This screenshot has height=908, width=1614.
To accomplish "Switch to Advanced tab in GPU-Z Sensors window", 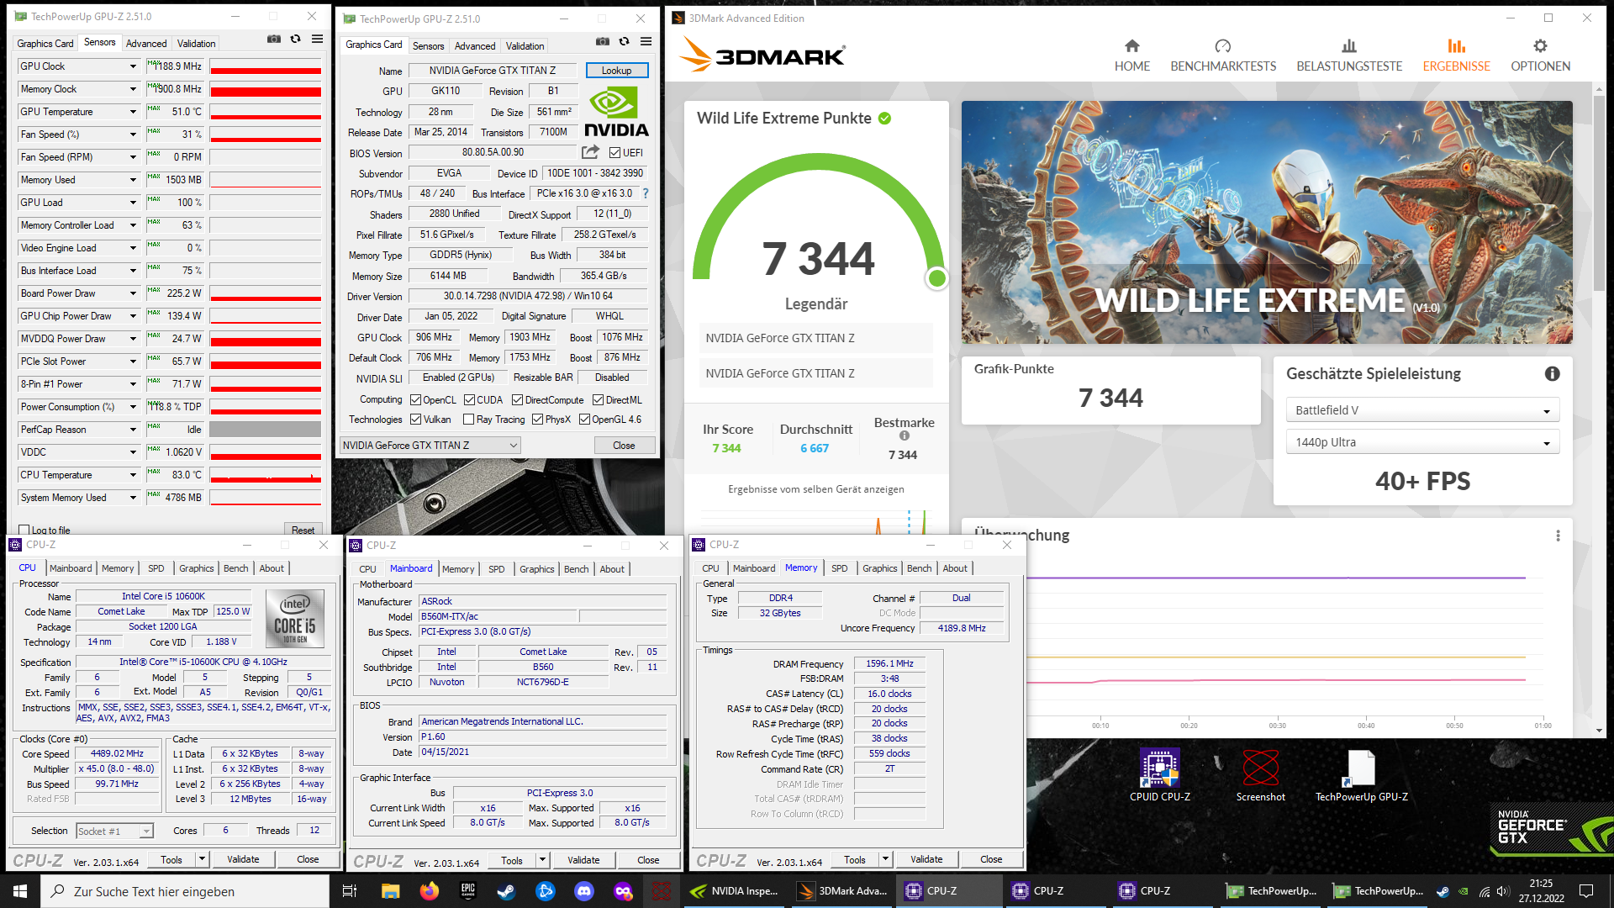I will pyautogui.click(x=146, y=44).
